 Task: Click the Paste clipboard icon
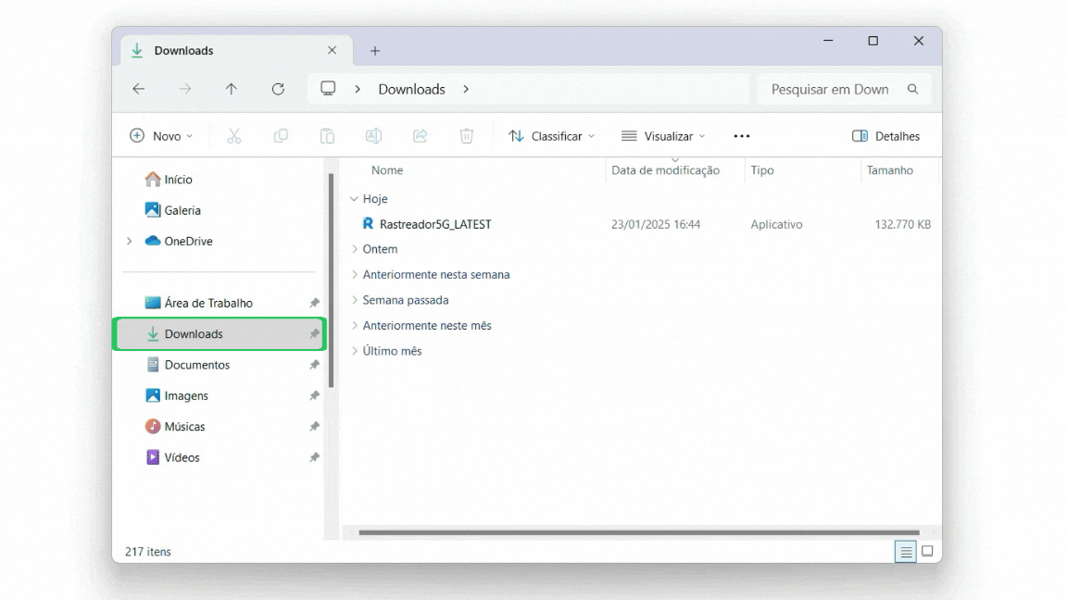point(327,136)
